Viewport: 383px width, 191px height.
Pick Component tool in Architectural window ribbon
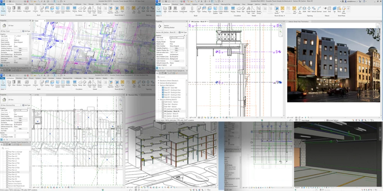183,9
